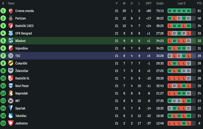
Task: Sort table by PTS column header
Action: [x=199, y=3]
